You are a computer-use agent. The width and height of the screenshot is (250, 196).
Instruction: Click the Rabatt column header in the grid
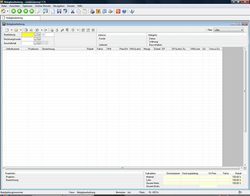(x=91, y=49)
